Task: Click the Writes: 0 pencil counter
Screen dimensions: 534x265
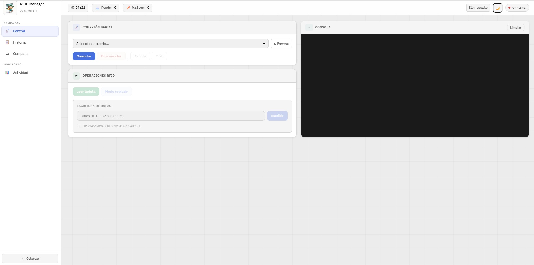Action: (138, 8)
